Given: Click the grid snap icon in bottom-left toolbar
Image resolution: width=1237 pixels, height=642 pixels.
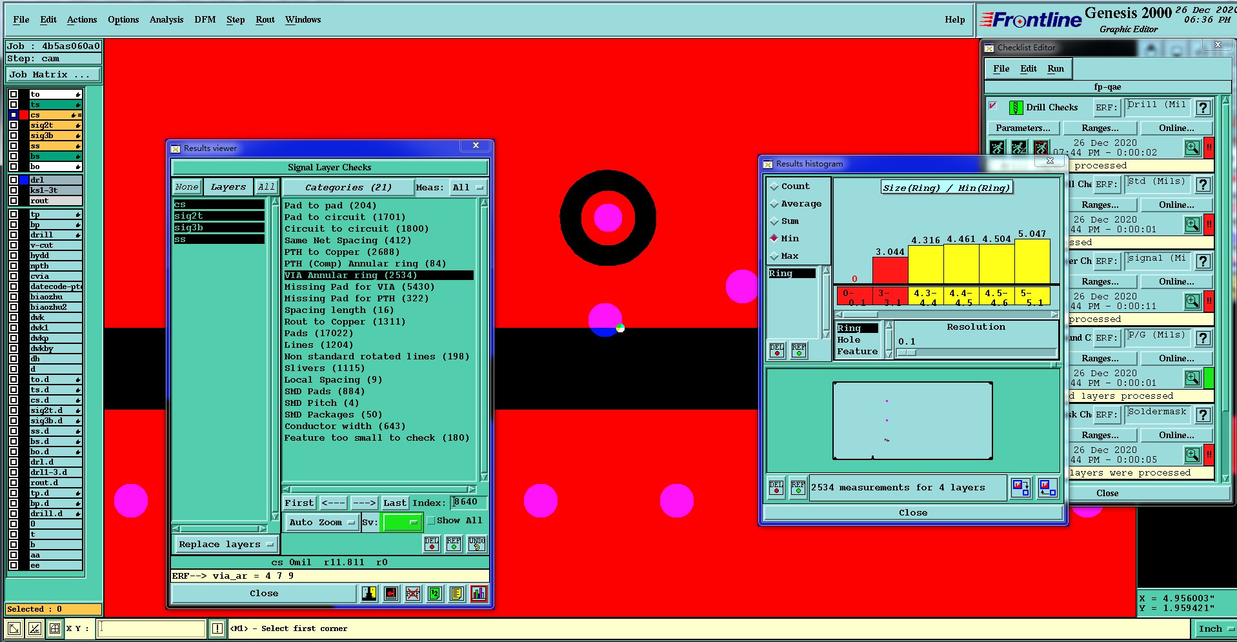Looking at the screenshot, I should [x=55, y=628].
